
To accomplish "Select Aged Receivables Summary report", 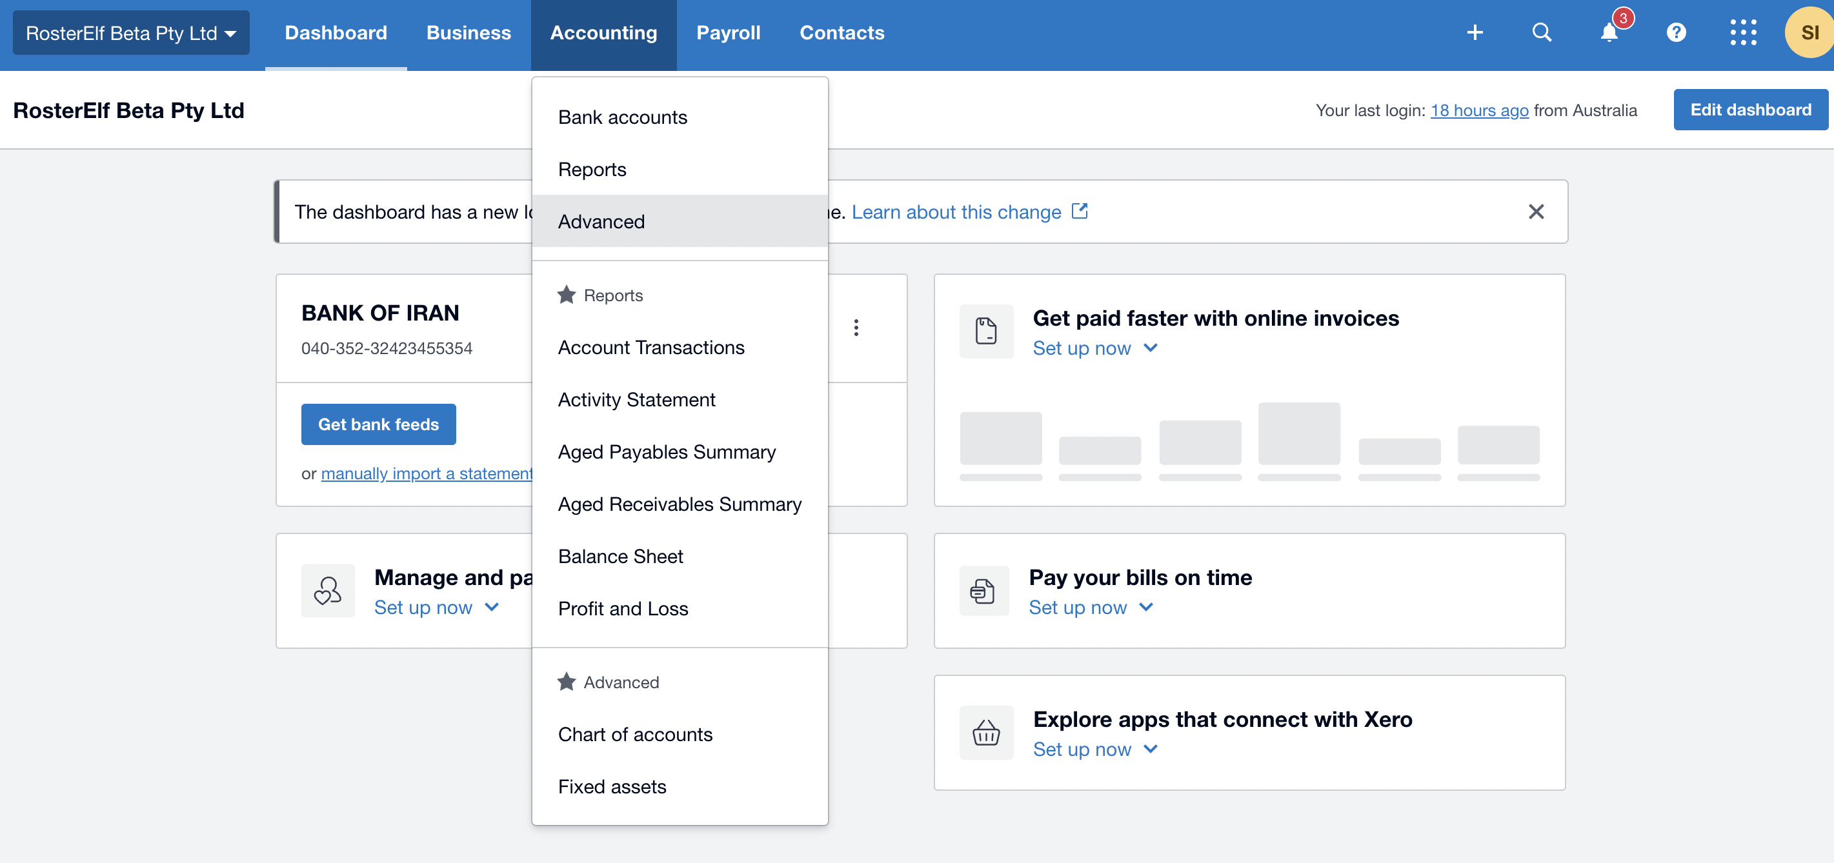I will [x=680, y=504].
